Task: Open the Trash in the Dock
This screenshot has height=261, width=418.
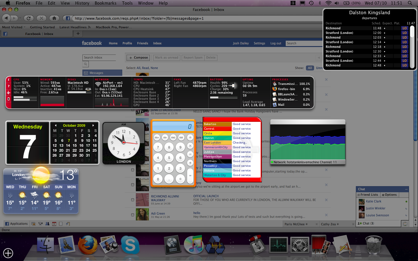Action: pyautogui.click(x=374, y=245)
